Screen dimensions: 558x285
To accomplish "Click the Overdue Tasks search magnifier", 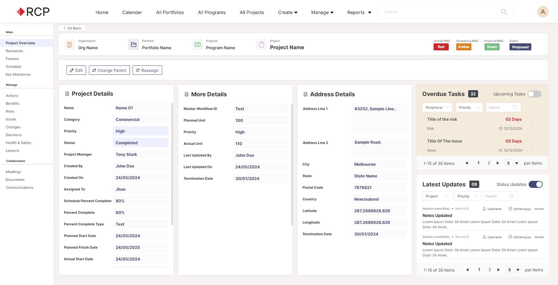I will (515, 107).
